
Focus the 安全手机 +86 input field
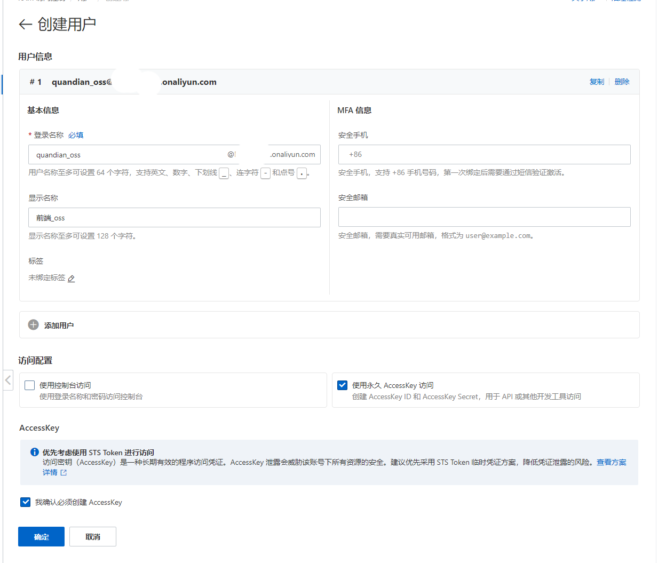485,154
